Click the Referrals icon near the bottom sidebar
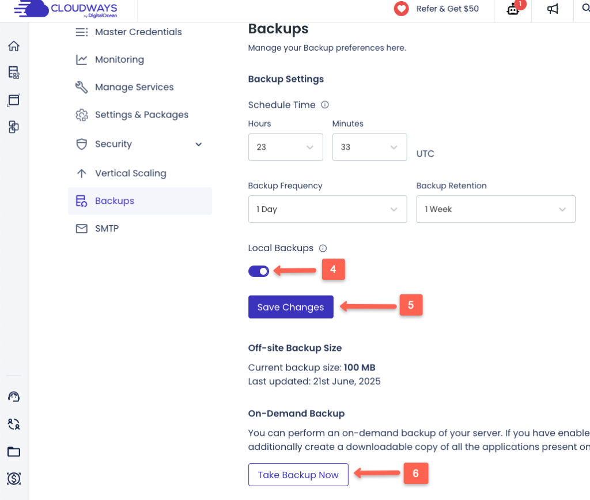This screenshot has height=500, width=590. (x=13, y=424)
